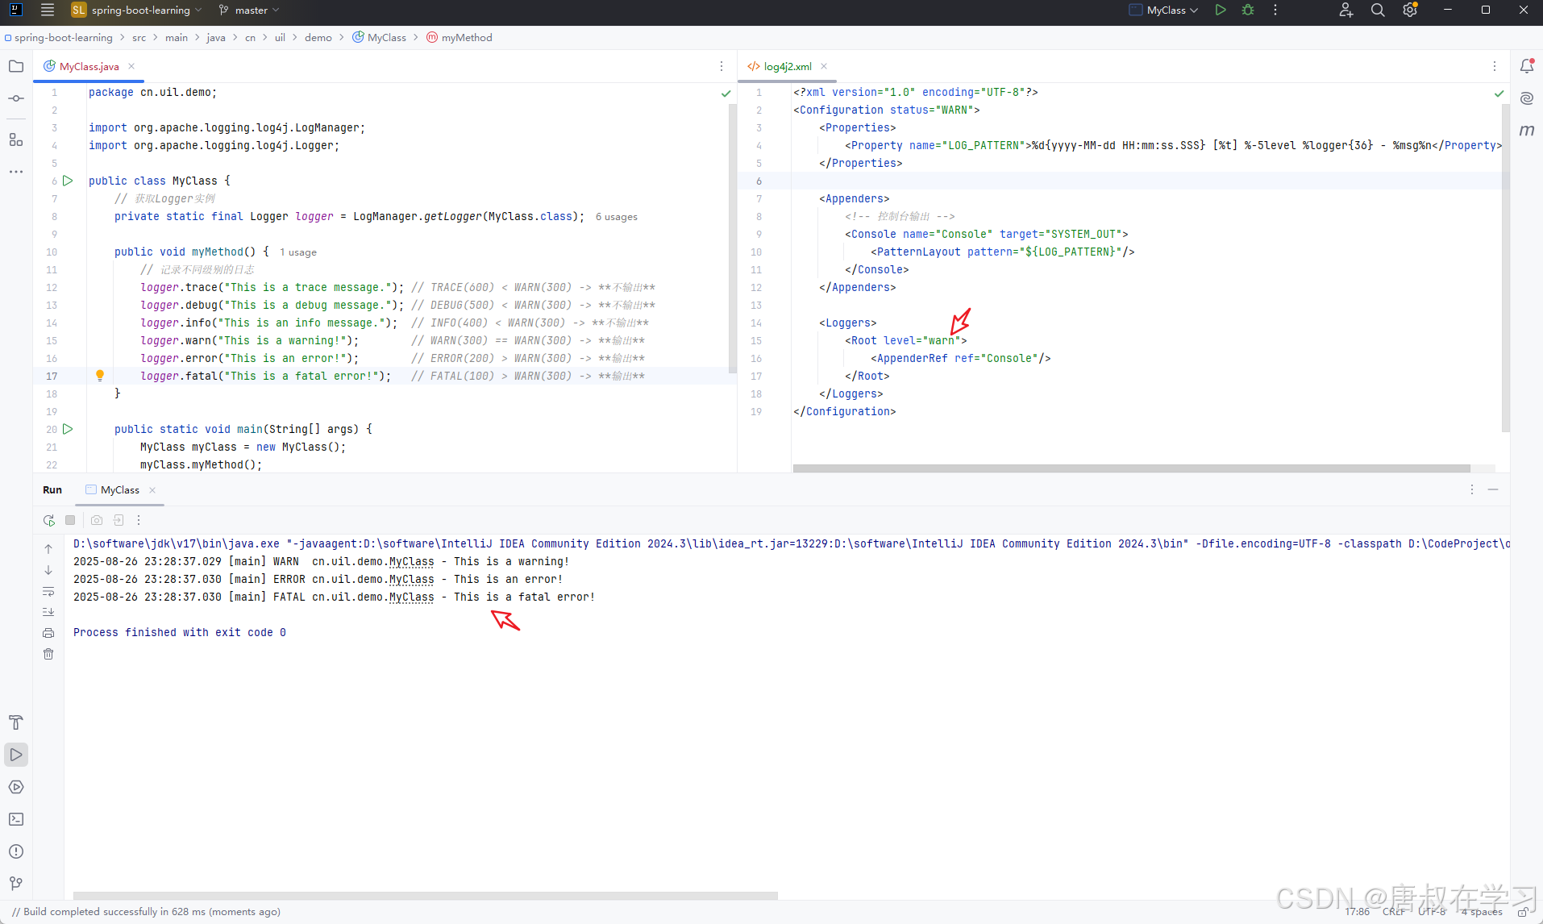1543x924 pixels.
Task: Click myMethod in navigation breadcrumb
Action: click(460, 38)
